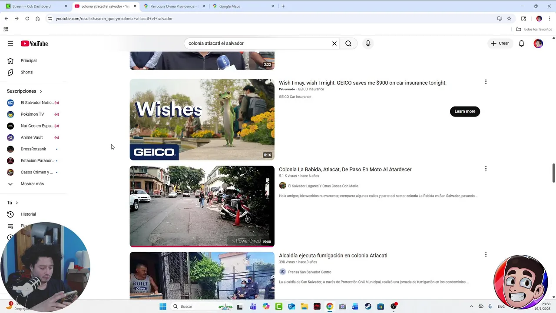This screenshot has width=556, height=313.
Task: Open Microsoft Teams from the taskbar
Action: click(253, 306)
